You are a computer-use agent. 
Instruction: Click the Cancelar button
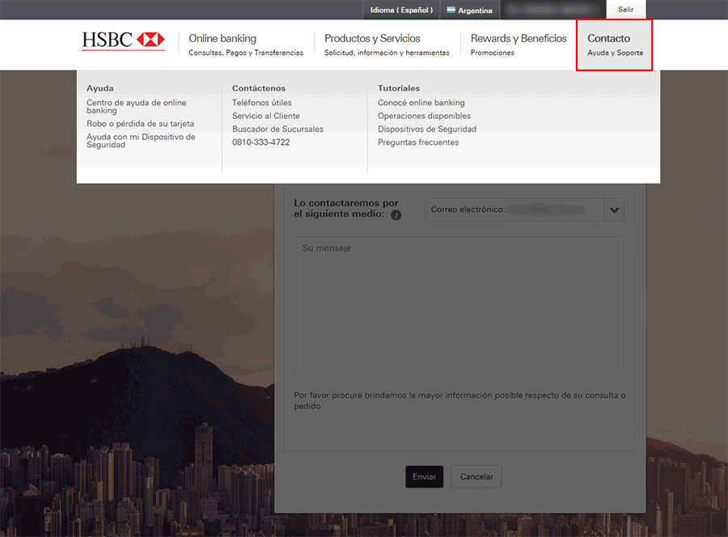coord(476,476)
